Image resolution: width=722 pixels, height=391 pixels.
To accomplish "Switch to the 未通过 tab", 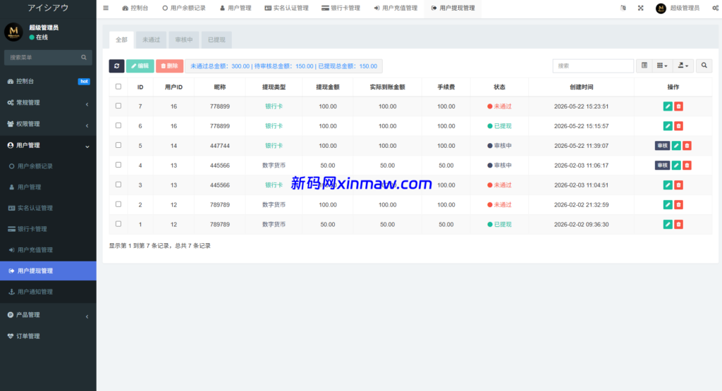I will 151,40.
